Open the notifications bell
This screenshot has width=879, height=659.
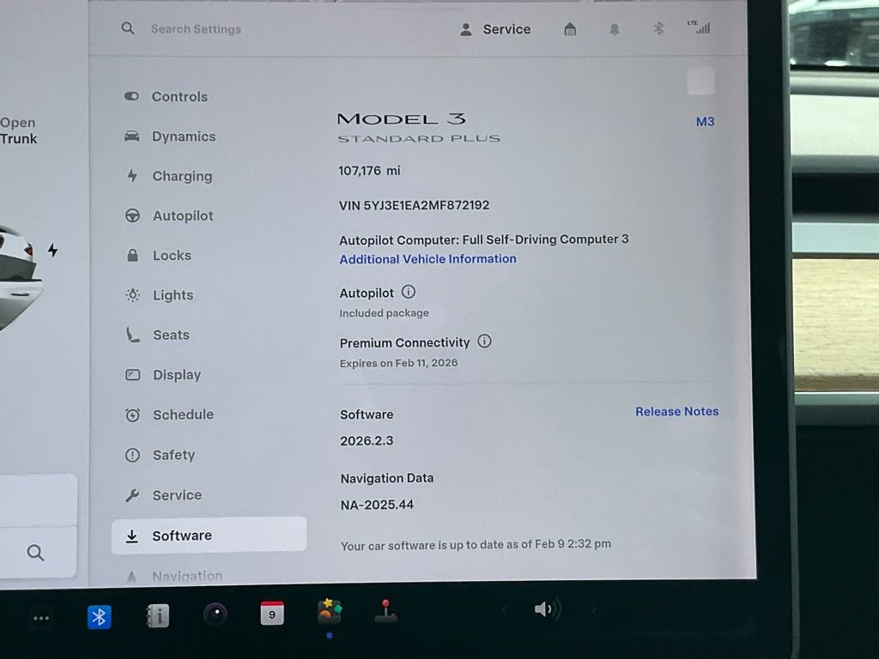[615, 29]
